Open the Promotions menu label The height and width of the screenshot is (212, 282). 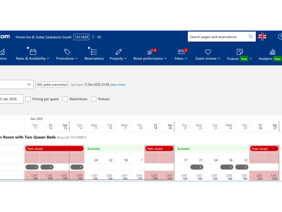(65, 59)
